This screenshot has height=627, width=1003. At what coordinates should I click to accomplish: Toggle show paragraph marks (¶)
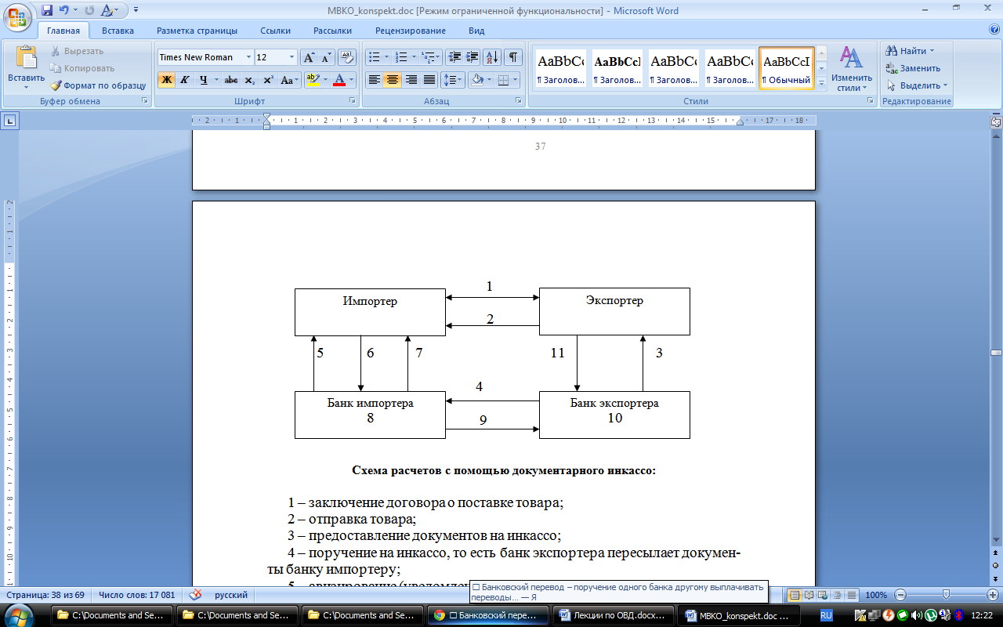(x=513, y=57)
